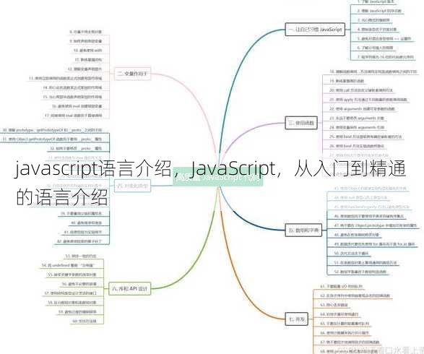This screenshot has width=424, height=354.
Task: Select the '五、数组和字典' branch node
Action: pos(303,230)
